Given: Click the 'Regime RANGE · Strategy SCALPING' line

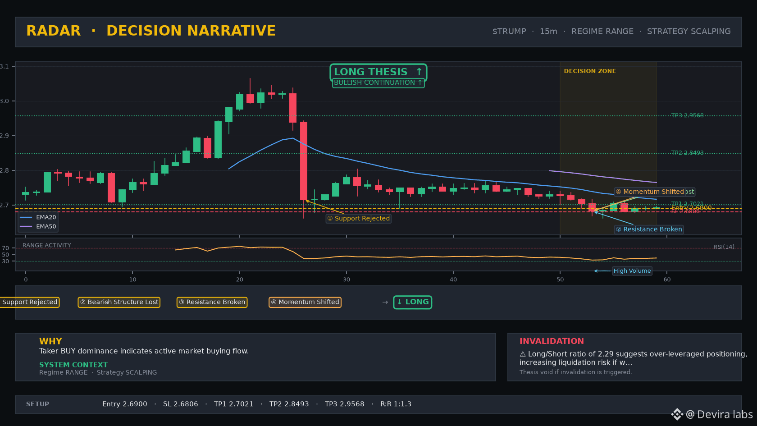Looking at the screenshot, I should coord(98,372).
